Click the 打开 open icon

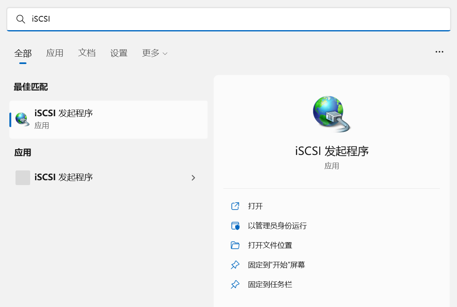(235, 206)
